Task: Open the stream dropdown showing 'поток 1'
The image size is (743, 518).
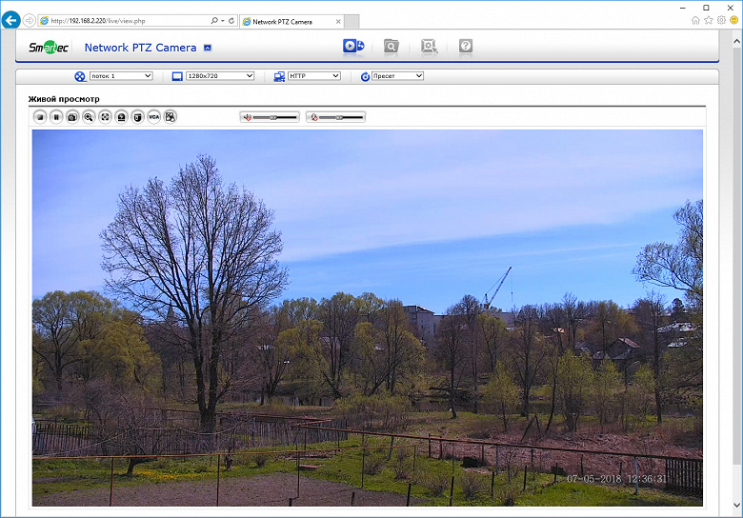Action: 121,76
